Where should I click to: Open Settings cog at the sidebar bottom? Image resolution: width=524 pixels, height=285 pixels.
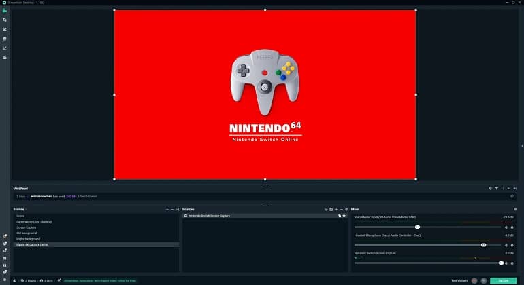coord(5,280)
